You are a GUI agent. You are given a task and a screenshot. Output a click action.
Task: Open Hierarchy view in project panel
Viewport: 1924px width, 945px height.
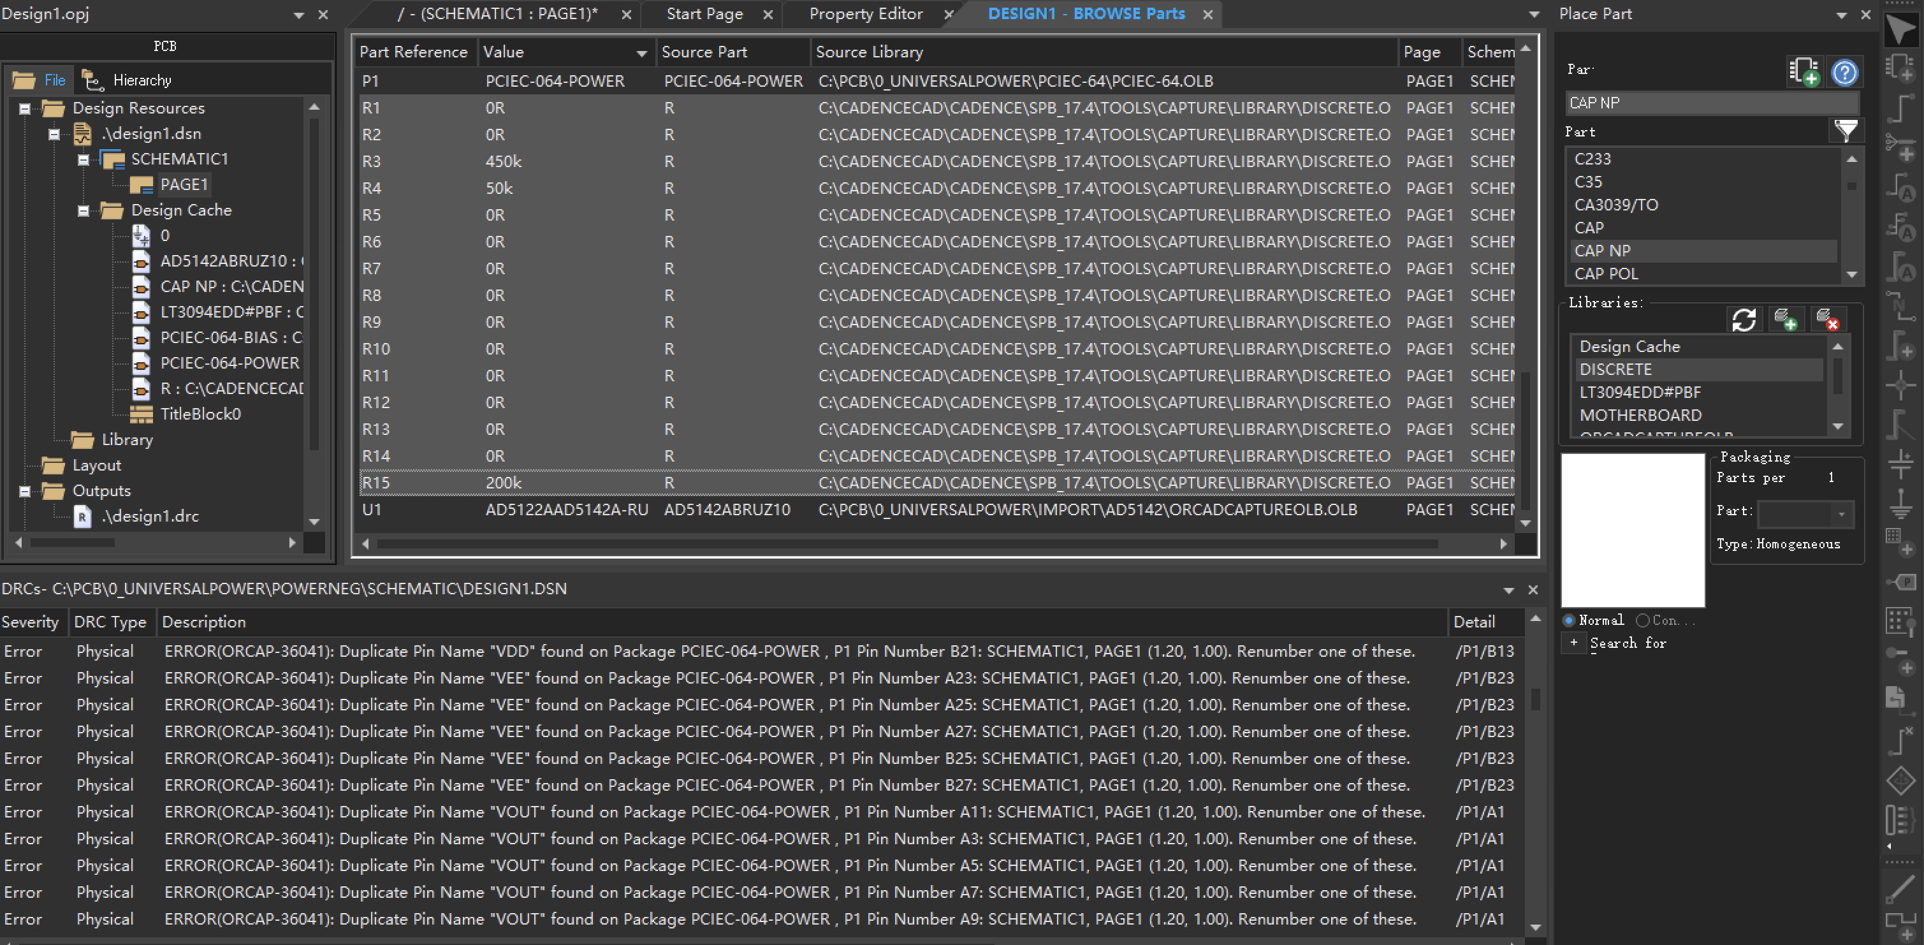tap(127, 80)
